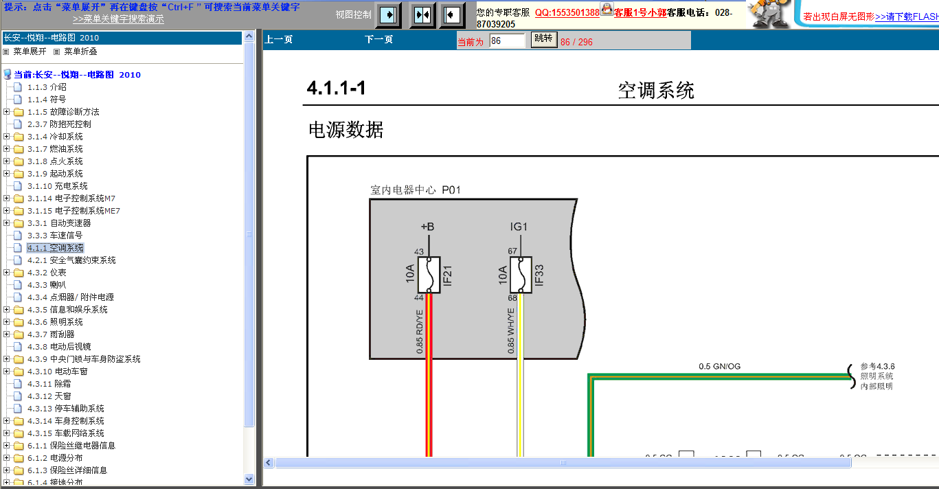Click the page number input field showing 86

(x=507, y=41)
